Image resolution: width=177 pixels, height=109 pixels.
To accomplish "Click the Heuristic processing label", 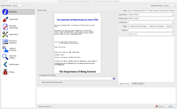I will pos(13,27).
